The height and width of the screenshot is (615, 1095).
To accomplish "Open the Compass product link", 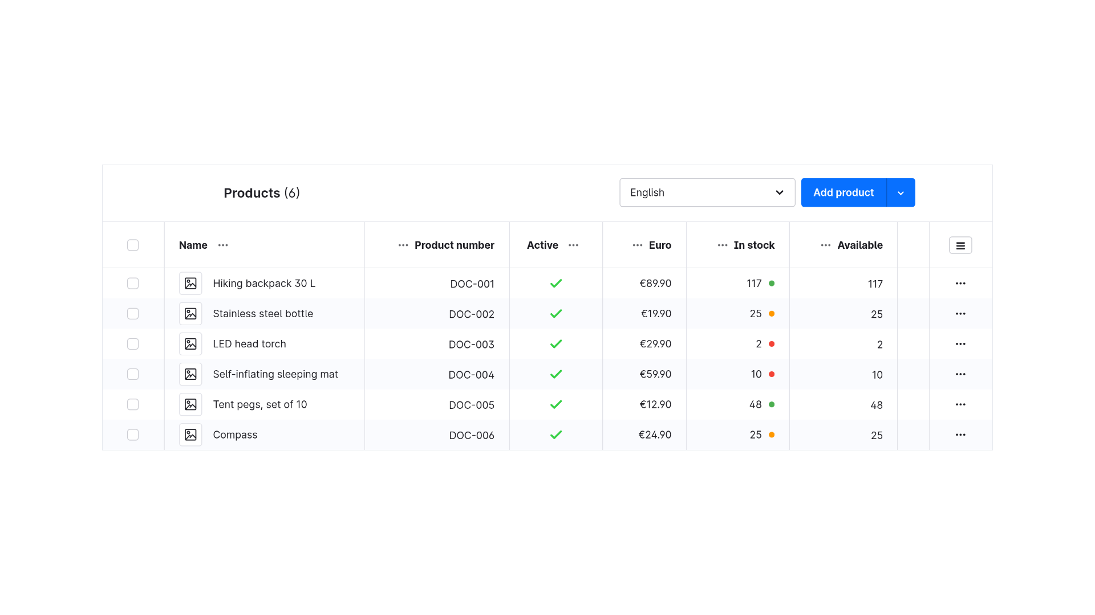I will coord(235,434).
